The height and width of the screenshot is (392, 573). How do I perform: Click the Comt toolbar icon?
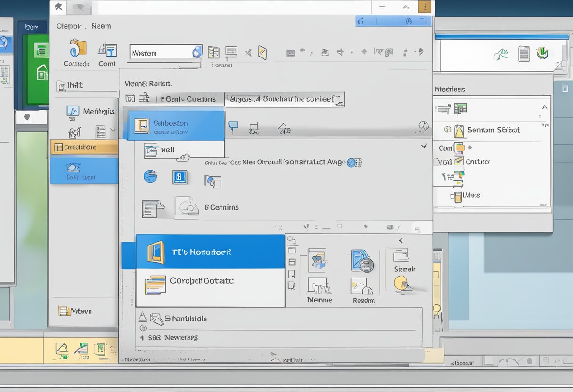point(107,49)
